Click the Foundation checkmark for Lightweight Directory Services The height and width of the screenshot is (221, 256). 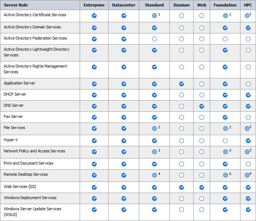coord(225,50)
